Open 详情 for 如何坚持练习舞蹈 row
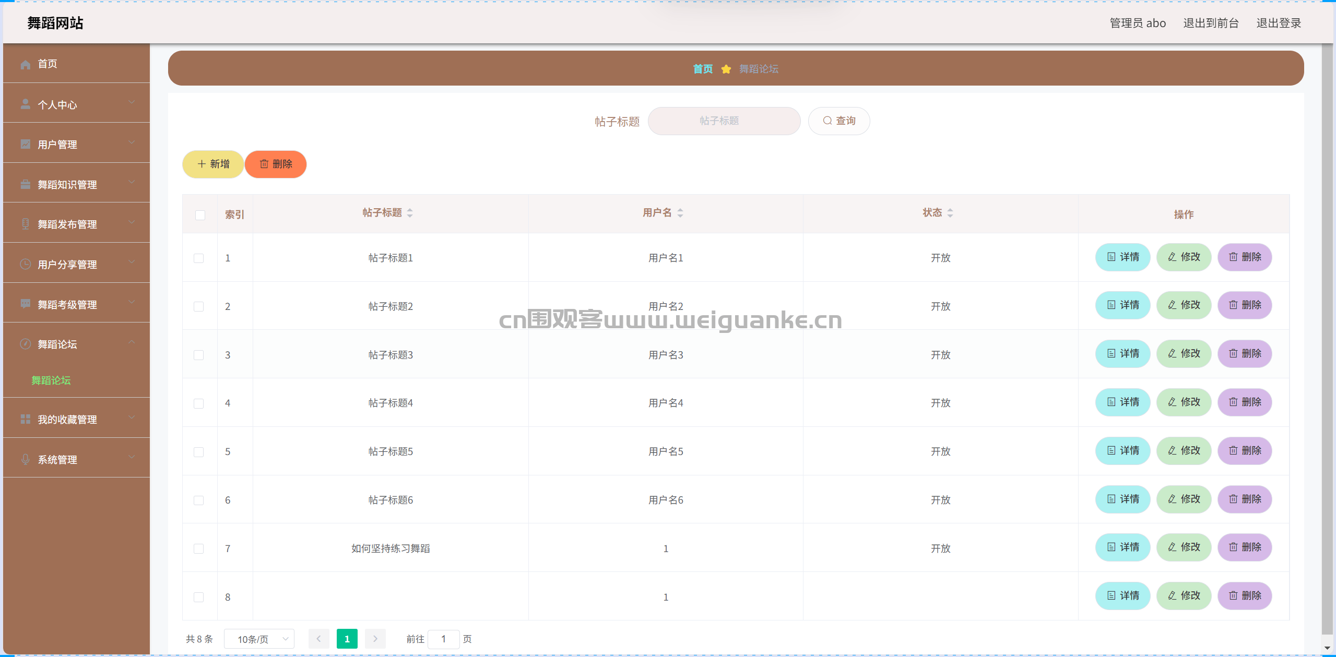Image resolution: width=1336 pixels, height=657 pixels. (1122, 547)
